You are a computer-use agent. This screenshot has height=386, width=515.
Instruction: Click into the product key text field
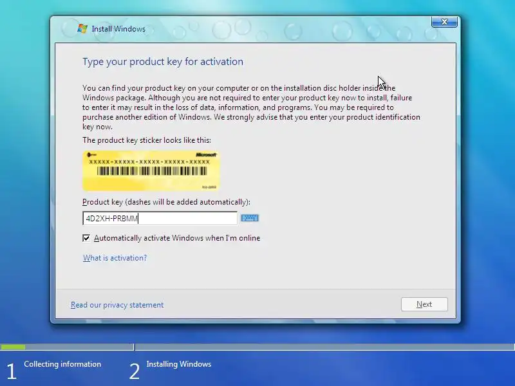coord(160,218)
